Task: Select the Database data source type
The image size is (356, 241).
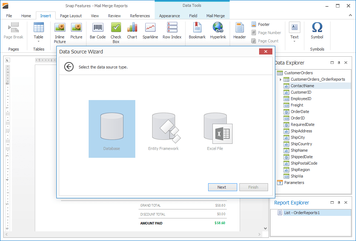Action: 112,129
